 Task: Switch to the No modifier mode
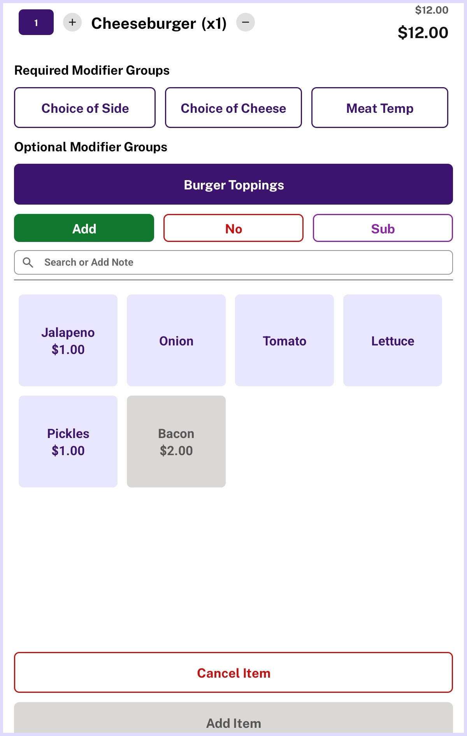[x=233, y=228]
